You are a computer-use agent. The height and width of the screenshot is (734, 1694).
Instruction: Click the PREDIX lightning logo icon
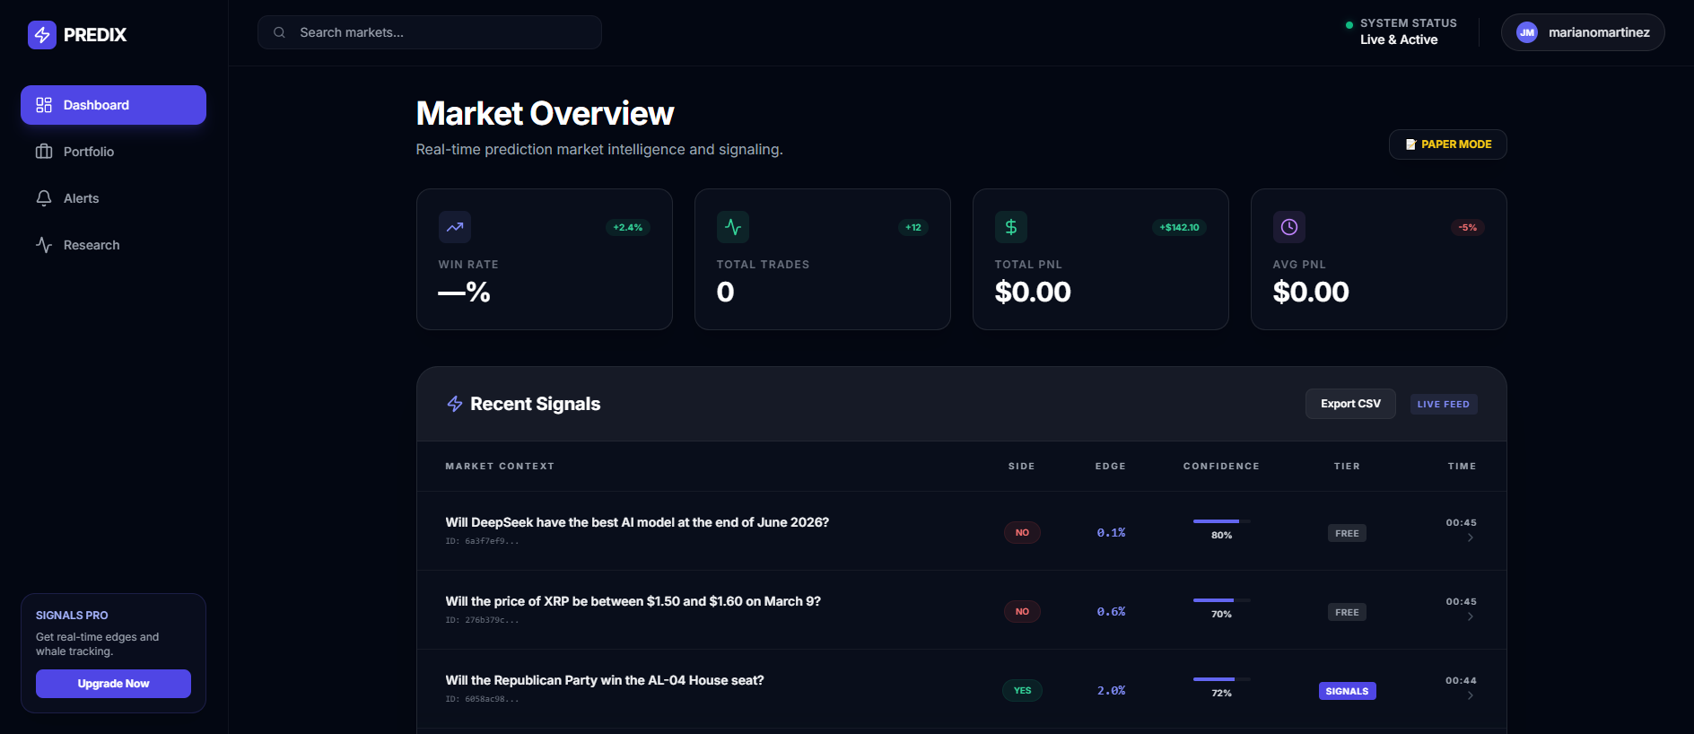point(42,35)
